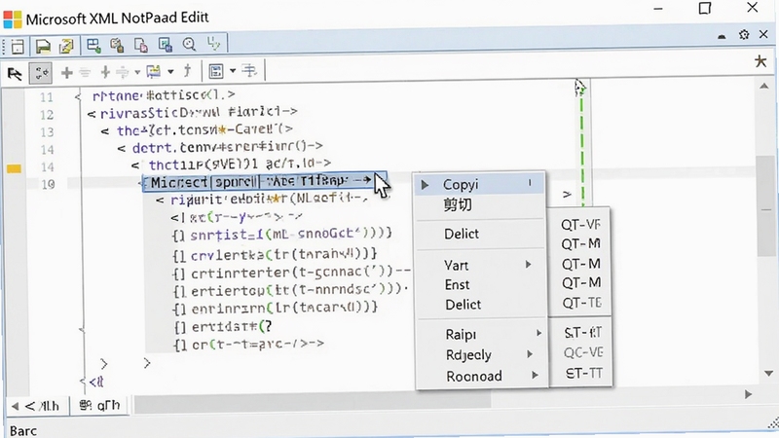Select the line starting with cnvlertka

click(x=275, y=255)
